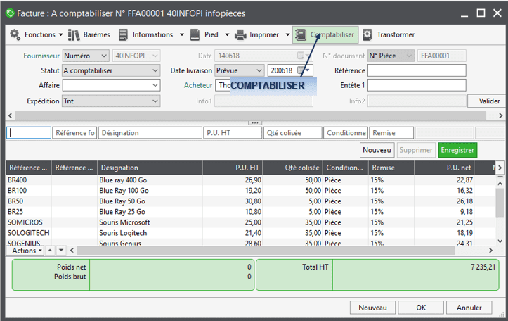Expand the Fonctions menu arrow
The width and height of the screenshot is (508, 321).
tap(60, 34)
